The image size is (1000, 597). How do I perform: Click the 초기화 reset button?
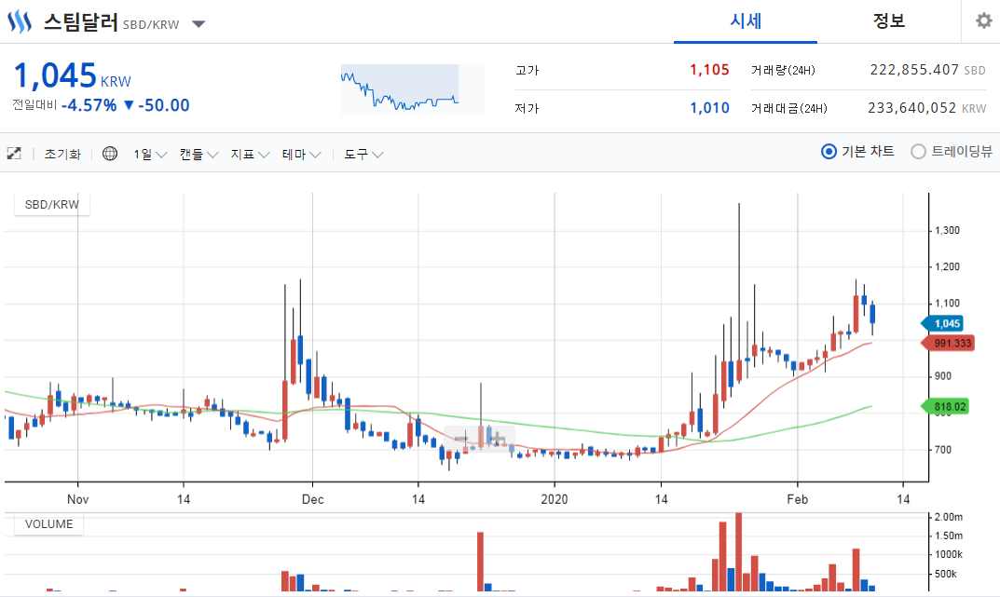coord(62,155)
